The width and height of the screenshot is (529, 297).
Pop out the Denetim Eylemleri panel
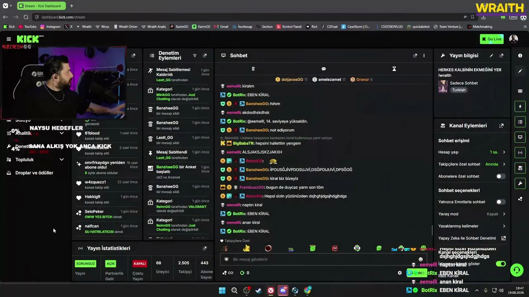coord(205,55)
